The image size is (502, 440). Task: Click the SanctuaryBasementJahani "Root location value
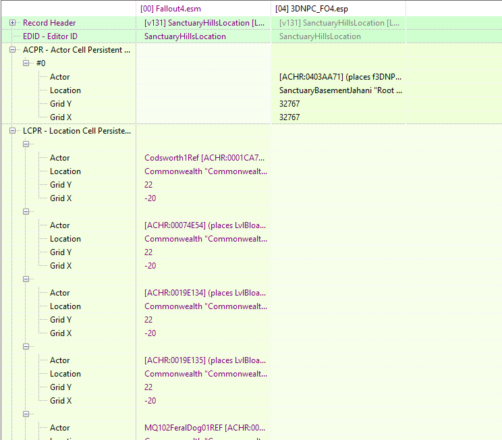(341, 90)
